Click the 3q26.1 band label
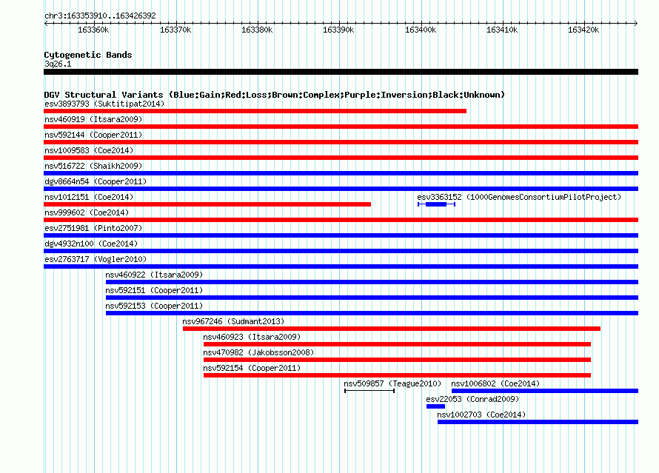 58,64
